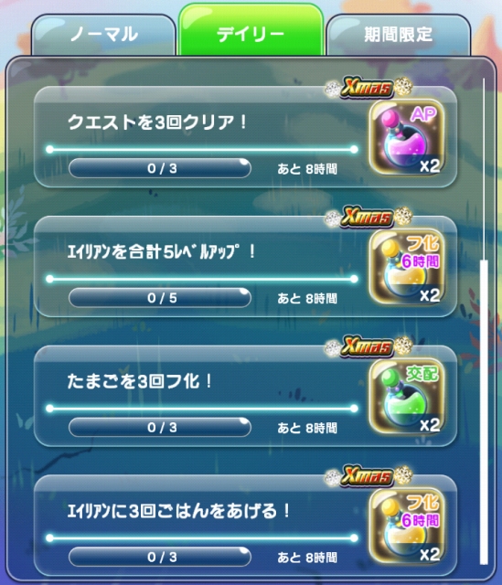
Task: Select the デイリー tab
Action: [251, 30]
